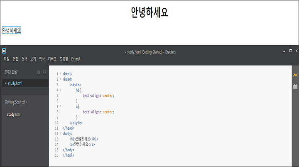Screen dimensions: 299x167
Task: Collapse the h1 rule fold on line 4
Action: (61, 90)
